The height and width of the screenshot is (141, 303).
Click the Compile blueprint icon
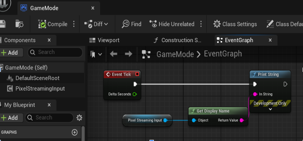click(x=42, y=24)
